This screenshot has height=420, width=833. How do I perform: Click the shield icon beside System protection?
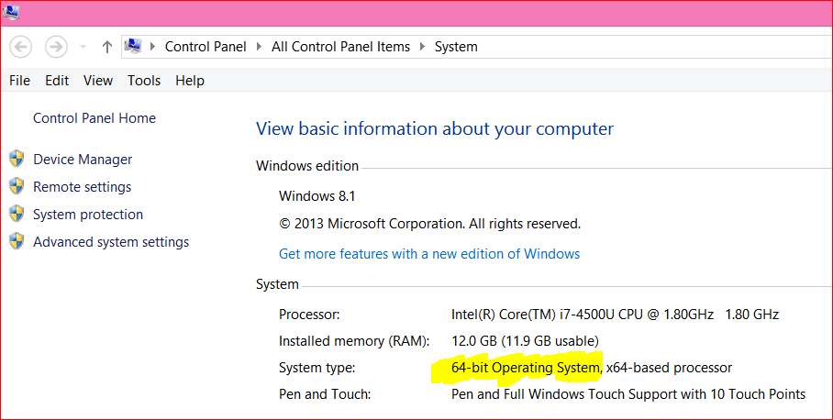17,214
